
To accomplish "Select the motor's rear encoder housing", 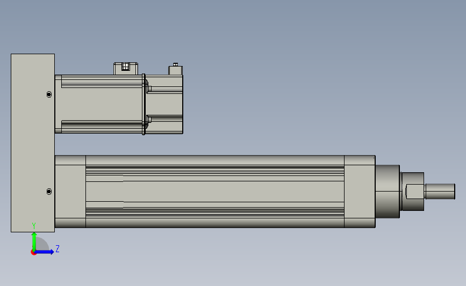I will (164, 105).
